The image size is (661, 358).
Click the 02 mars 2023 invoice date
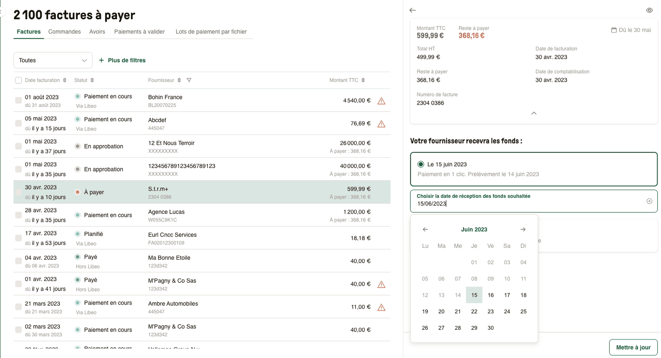click(x=42, y=327)
